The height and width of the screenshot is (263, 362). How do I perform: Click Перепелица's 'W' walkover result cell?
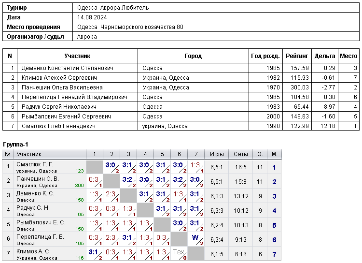pyautogui.click(x=196, y=239)
